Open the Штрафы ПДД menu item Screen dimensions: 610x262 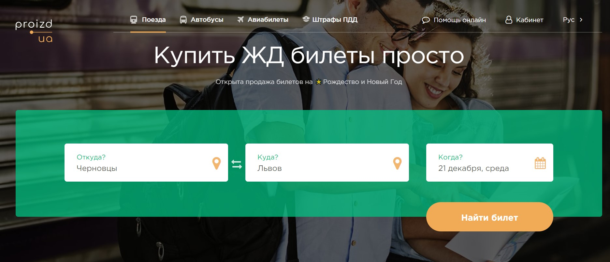click(335, 20)
